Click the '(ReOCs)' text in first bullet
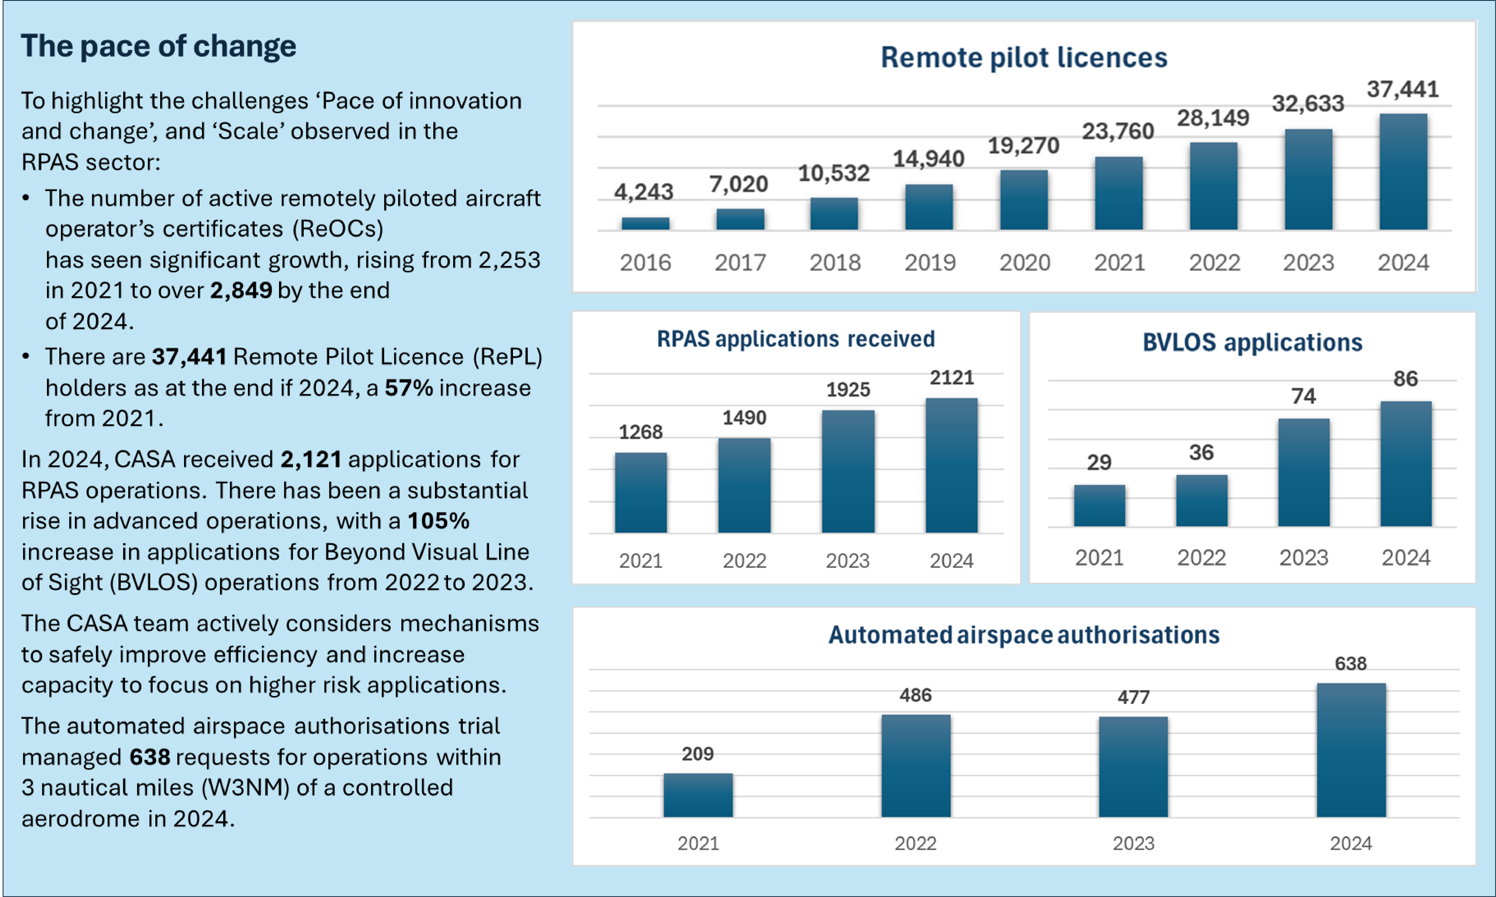The height and width of the screenshot is (897, 1496). (x=338, y=229)
